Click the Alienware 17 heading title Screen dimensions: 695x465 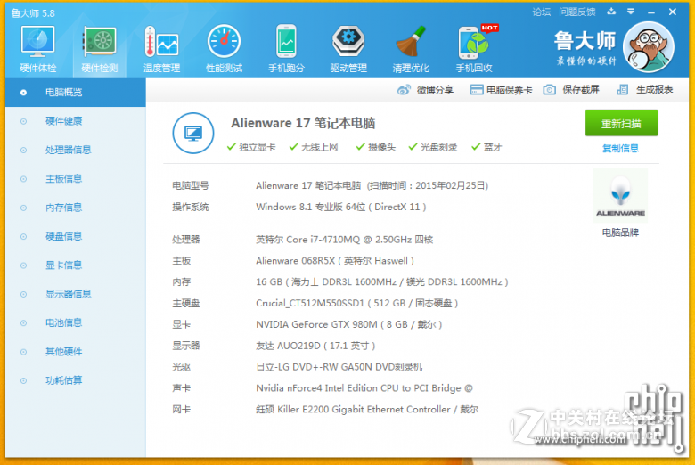(x=303, y=123)
